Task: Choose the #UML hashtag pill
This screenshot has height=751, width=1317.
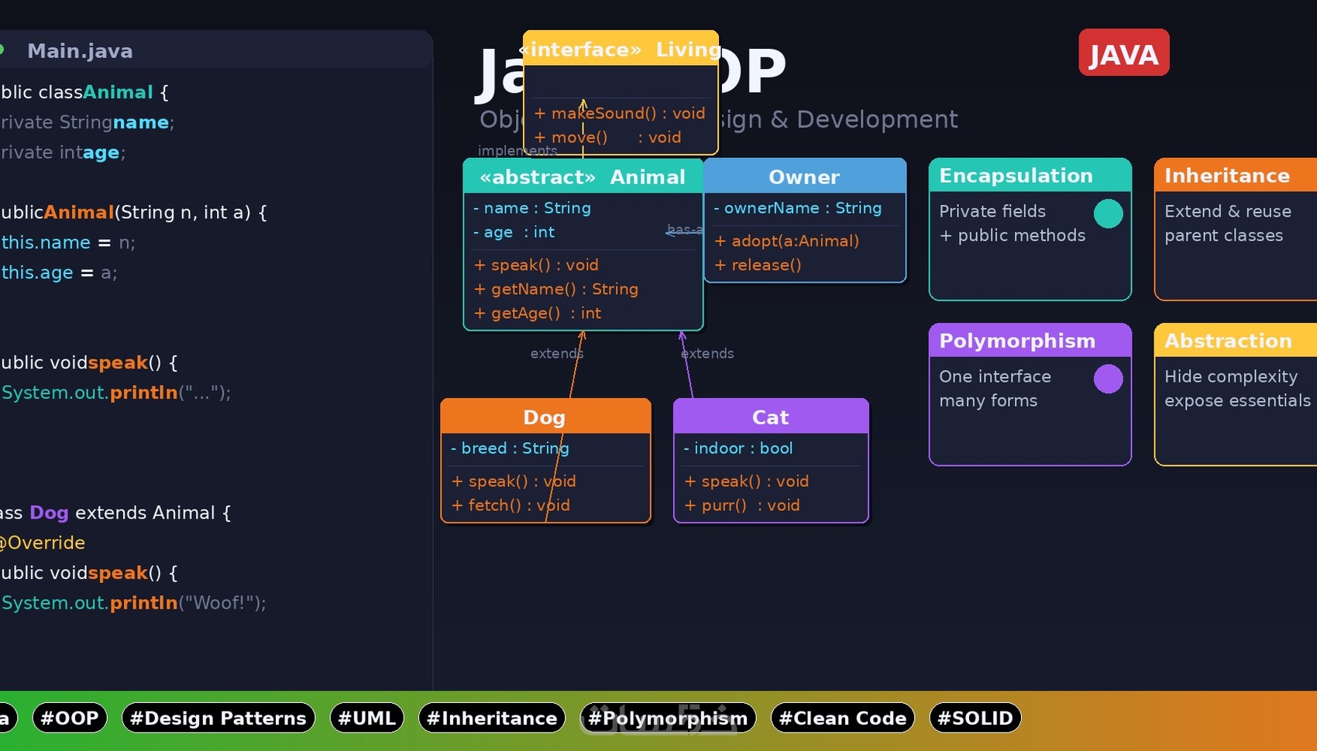Action: tap(367, 718)
